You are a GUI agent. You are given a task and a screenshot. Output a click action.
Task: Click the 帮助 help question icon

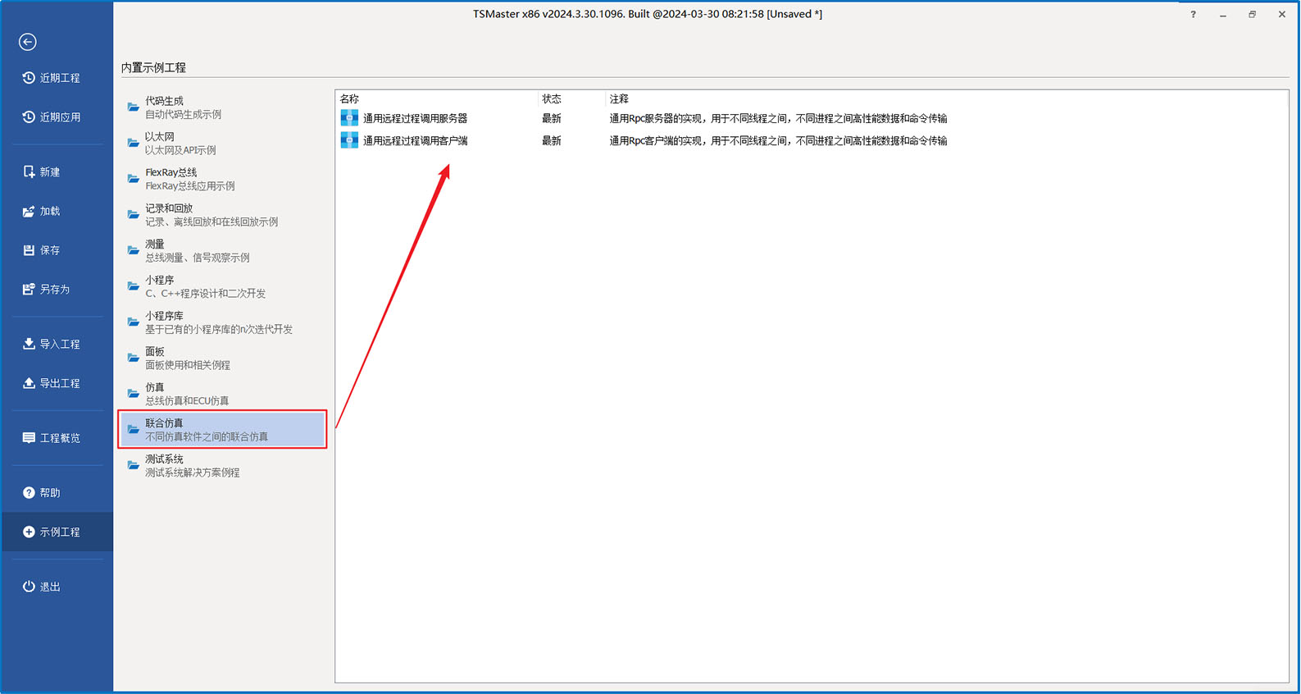(x=29, y=492)
